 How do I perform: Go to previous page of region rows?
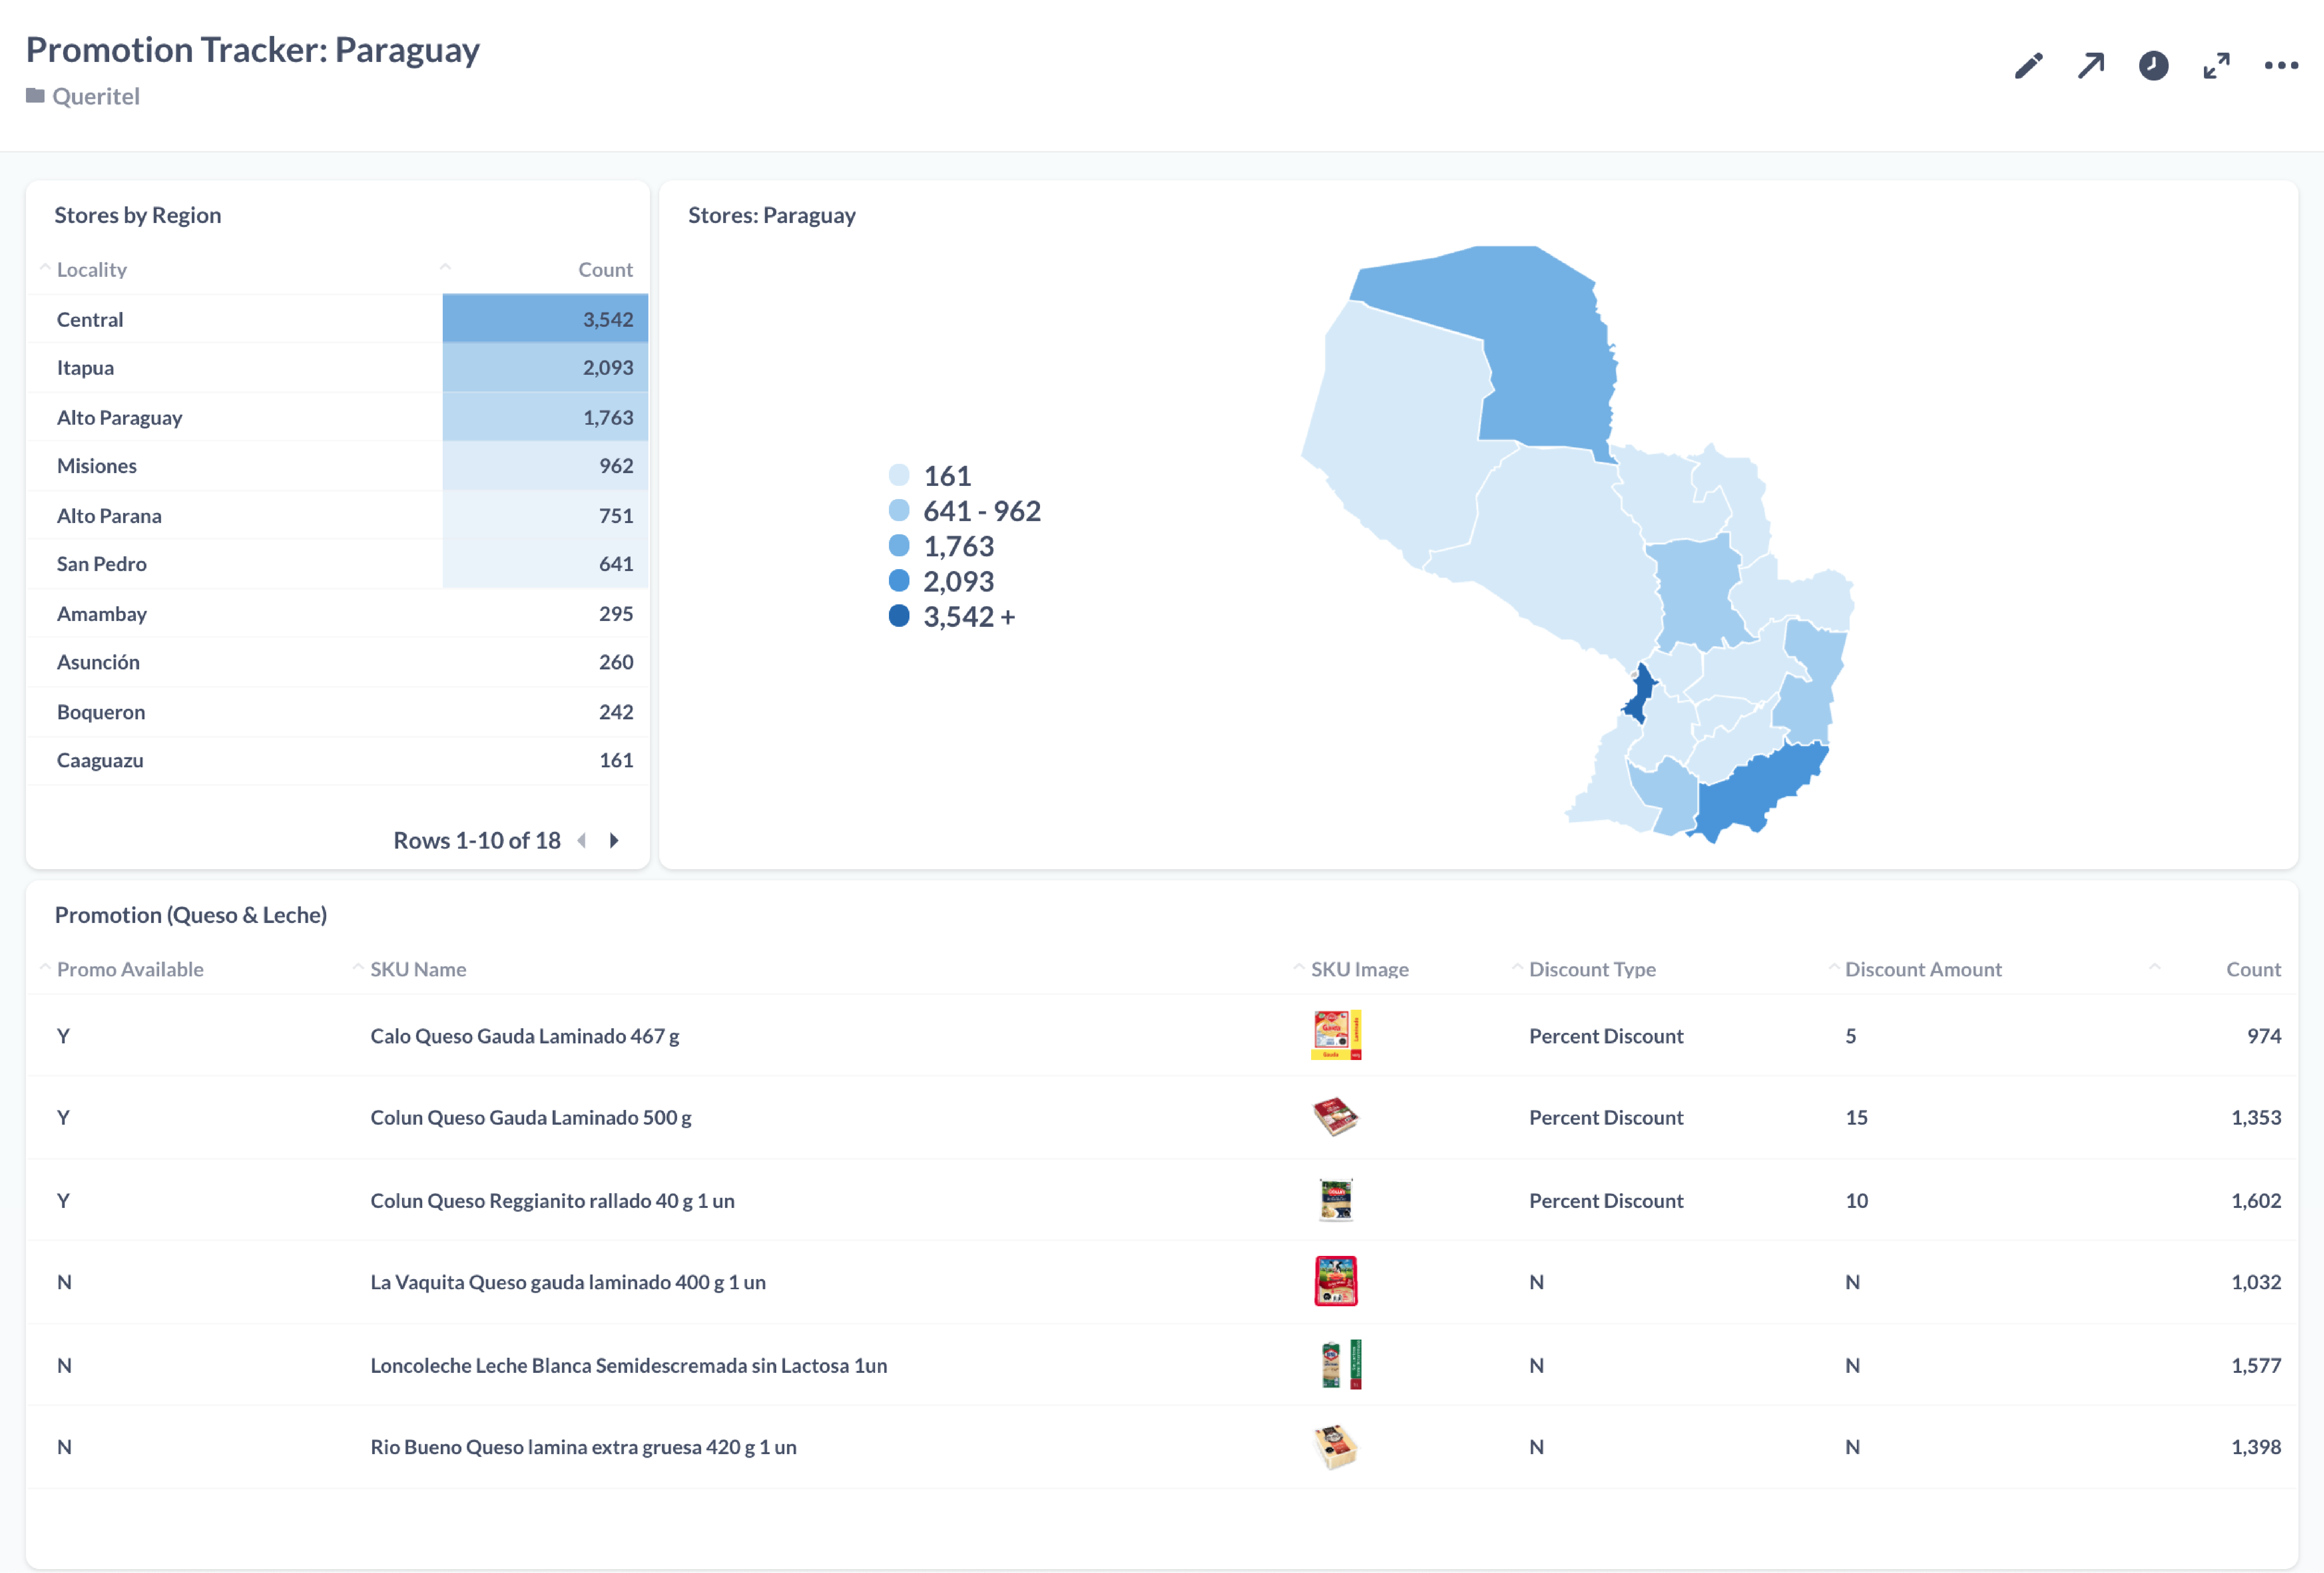tap(582, 841)
